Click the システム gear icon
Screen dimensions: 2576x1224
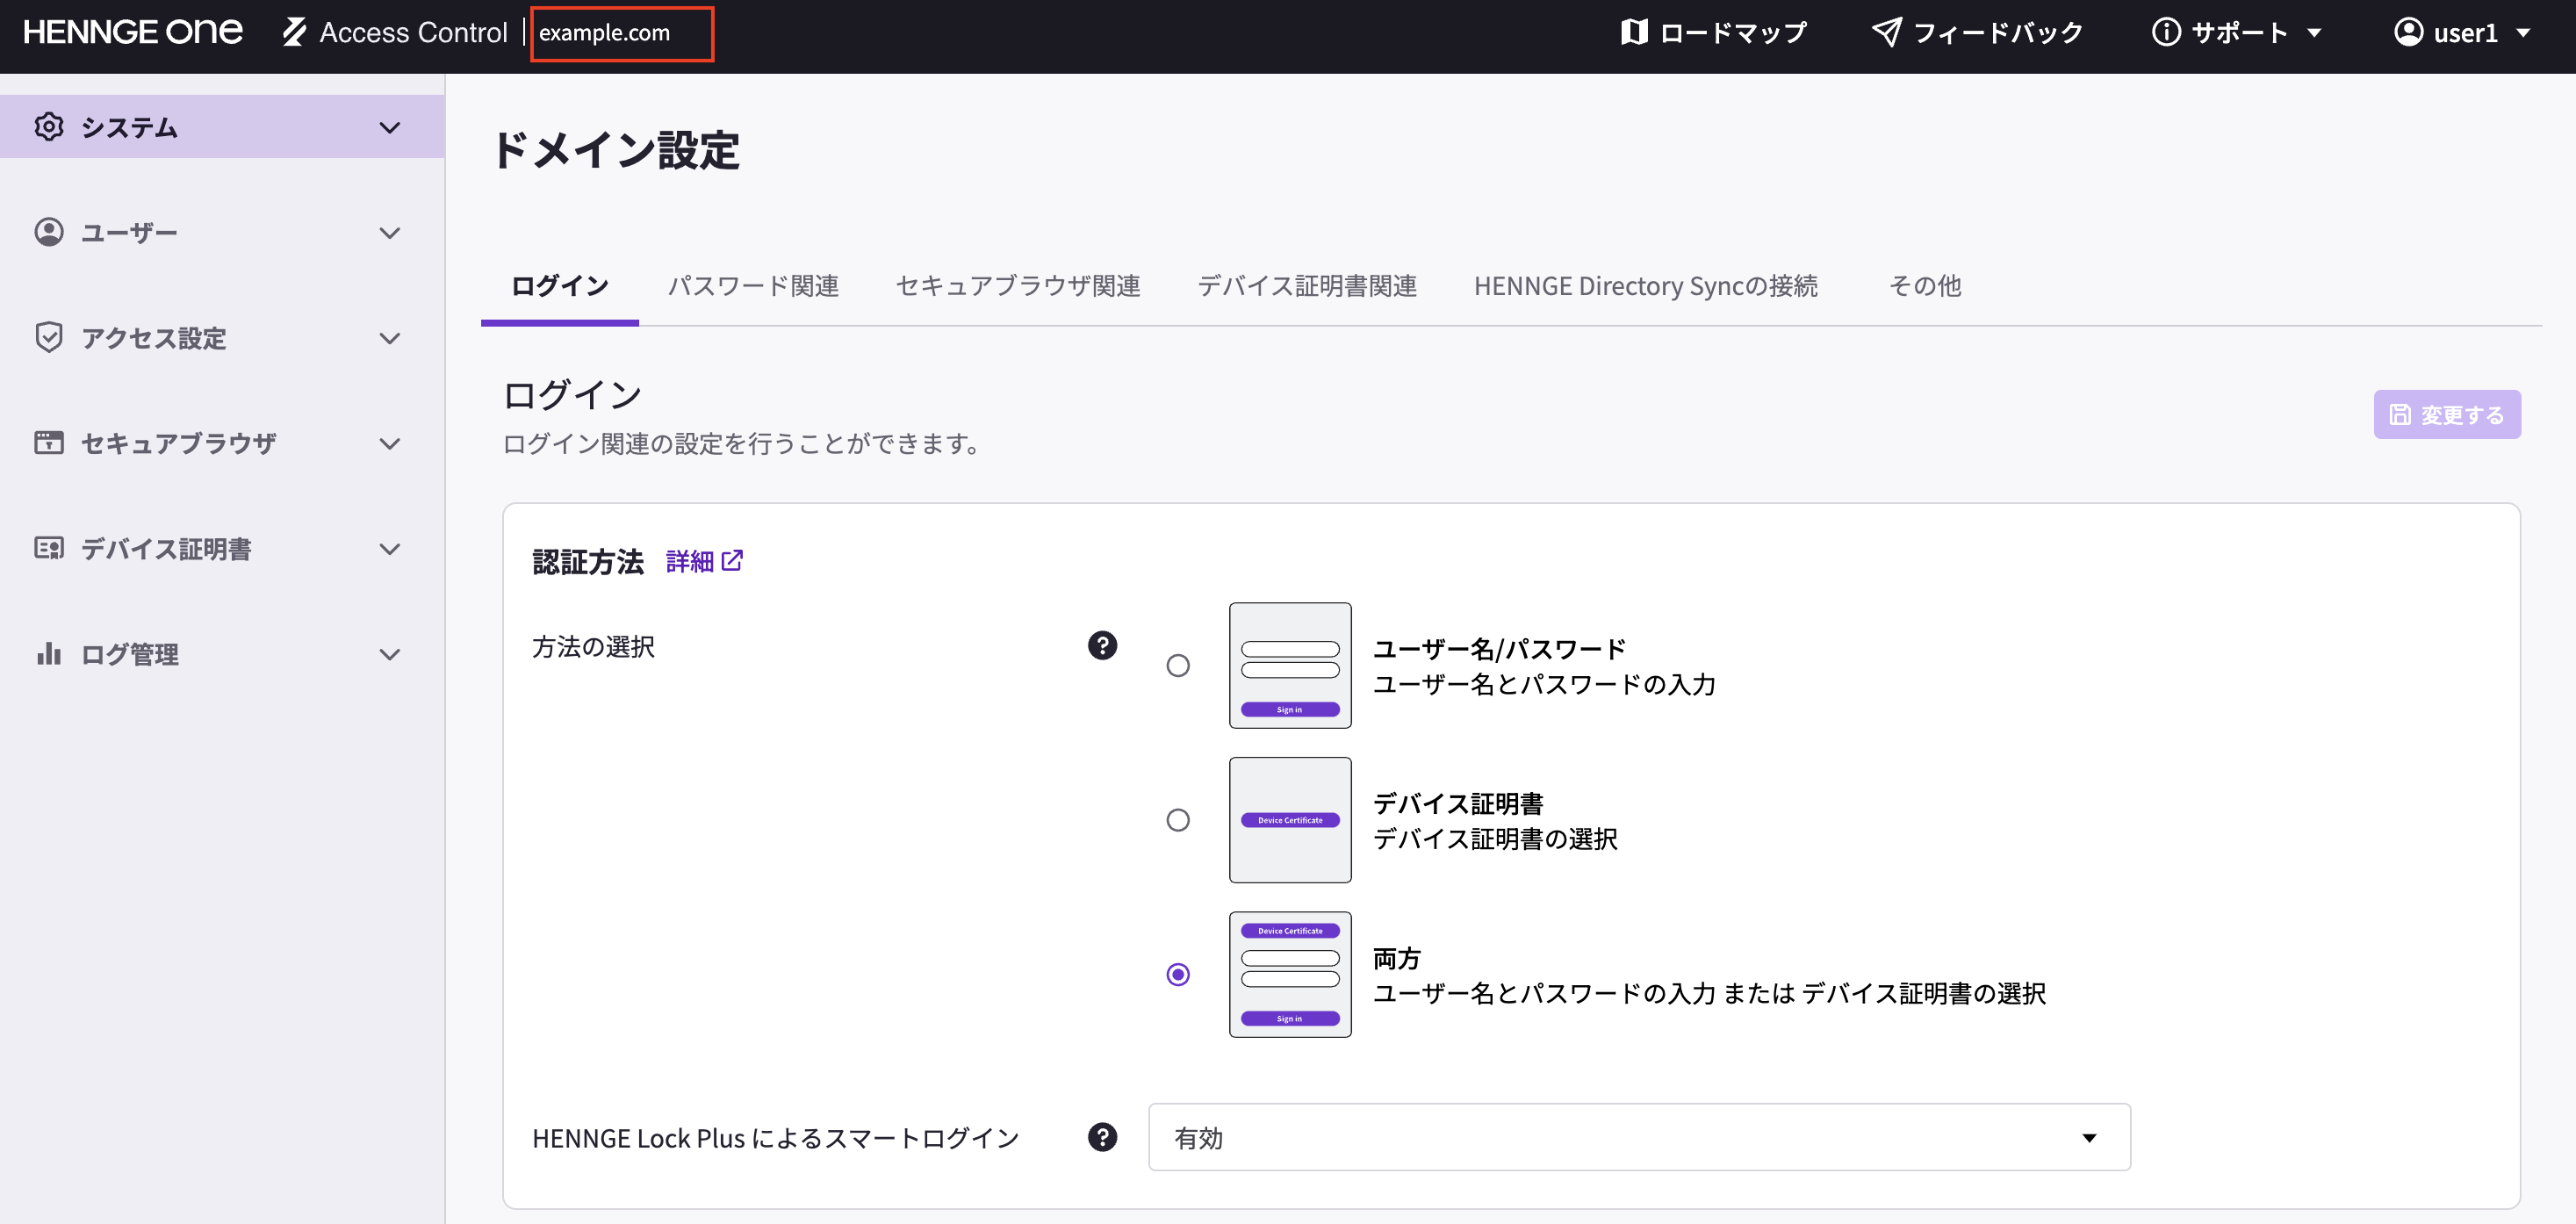coord(49,127)
